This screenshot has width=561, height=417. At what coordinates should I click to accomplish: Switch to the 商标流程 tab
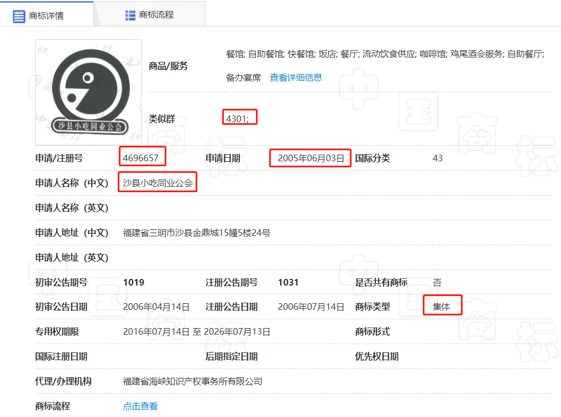click(x=150, y=14)
